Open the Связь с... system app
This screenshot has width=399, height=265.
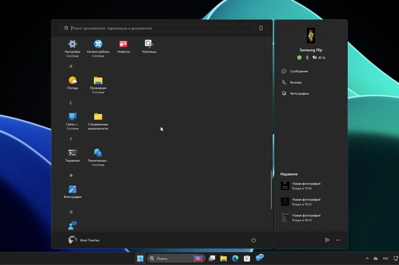click(73, 121)
